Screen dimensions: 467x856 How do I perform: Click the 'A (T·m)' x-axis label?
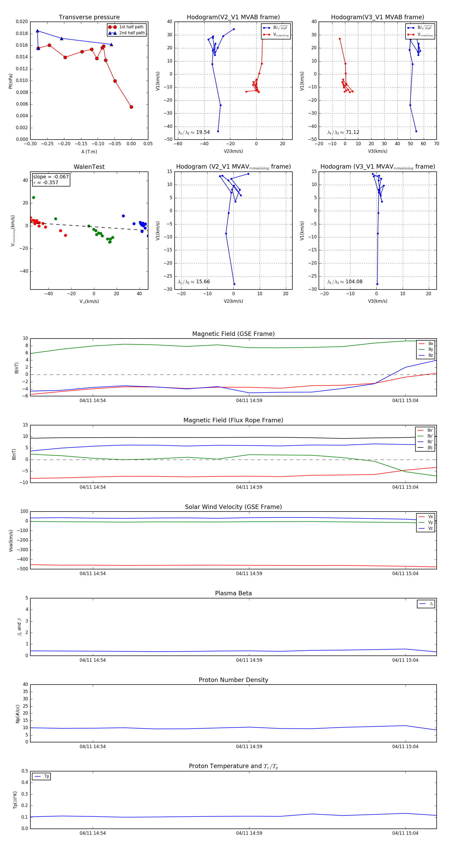89,151
